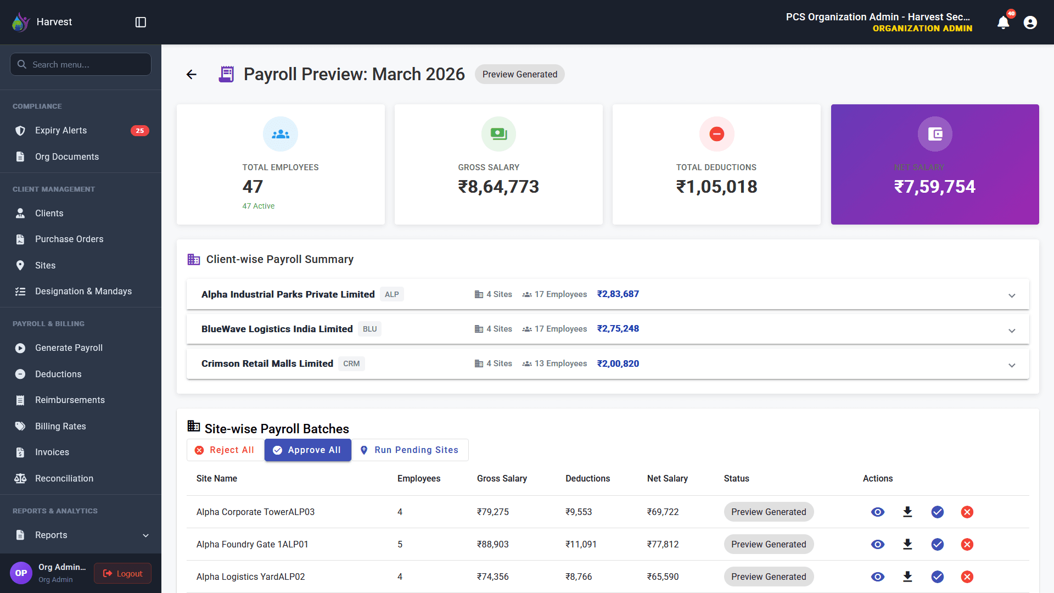
Task: Click the Approve All button
Action: click(x=308, y=450)
